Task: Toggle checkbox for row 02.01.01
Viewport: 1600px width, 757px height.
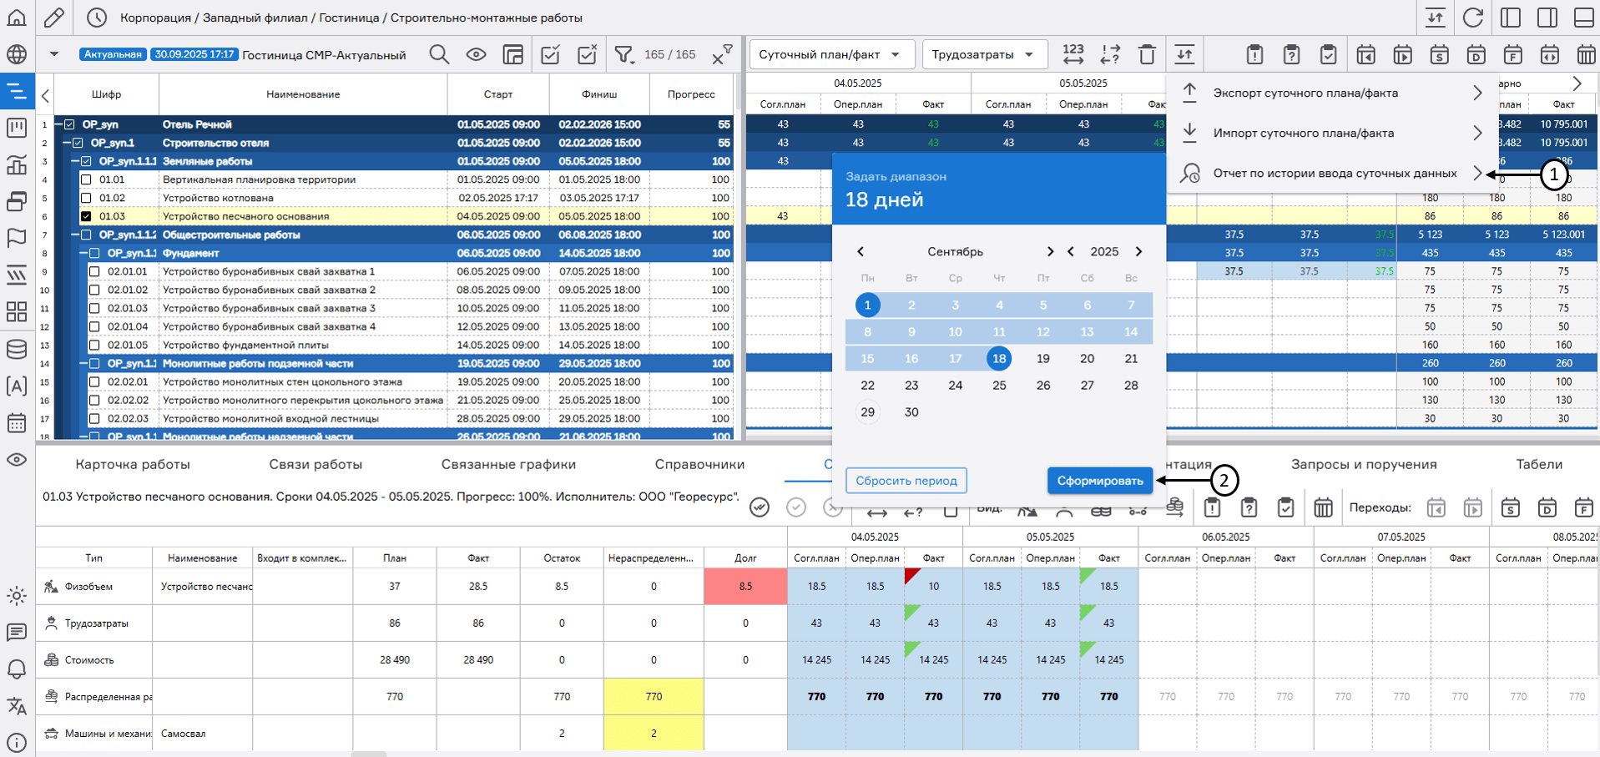Action: (94, 271)
